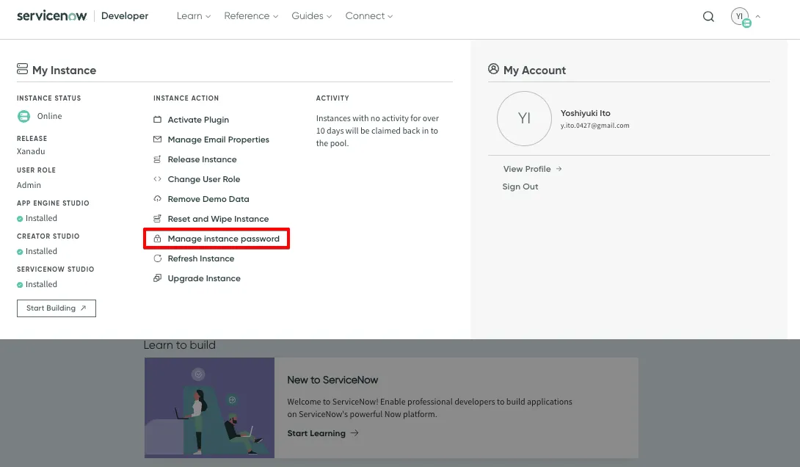The width and height of the screenshot is (800, 467).
Task: Expand the Connect menu
Action: 369,16
